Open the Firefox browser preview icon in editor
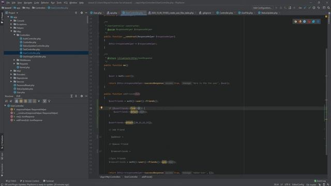The height and width of the screenshot is (186, 331). click(300, 22)
